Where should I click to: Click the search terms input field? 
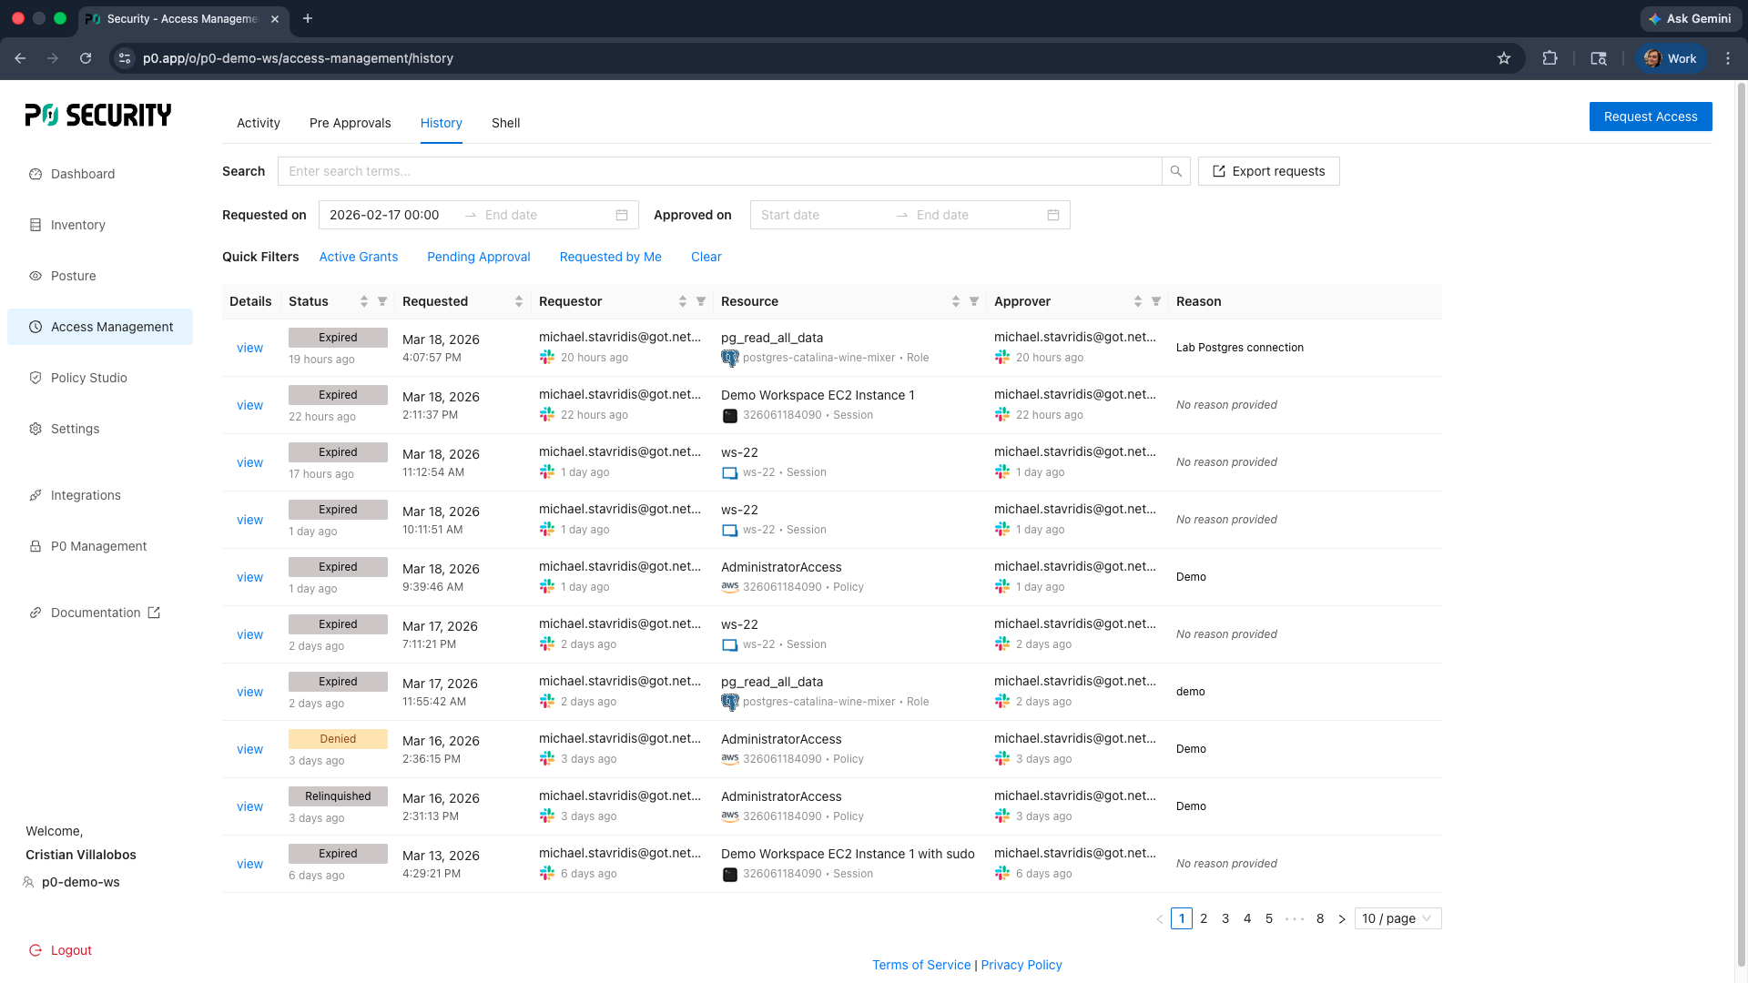(x=719, y=171)
